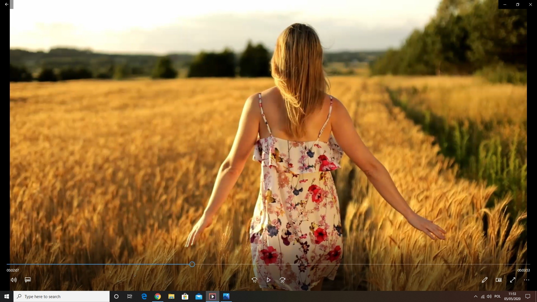
Task: Open the Windows Start menu
Action: click(7, 296)
